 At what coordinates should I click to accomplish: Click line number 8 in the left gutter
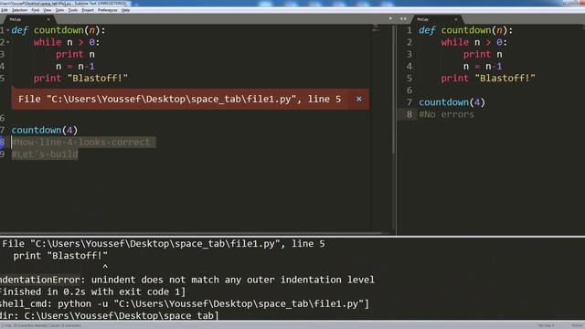(3, 143)
